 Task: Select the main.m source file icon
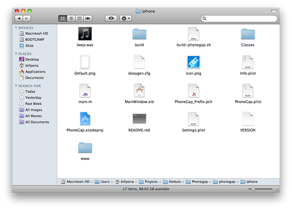[x=85, y=91]
